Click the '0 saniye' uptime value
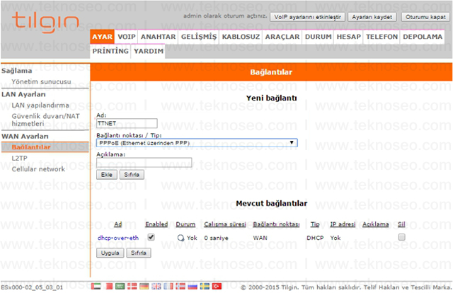The image size is (453, 293). pos(216,238)
